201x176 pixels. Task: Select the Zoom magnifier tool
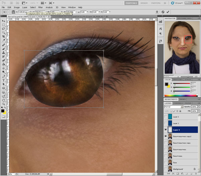click(x=3, y=104)
